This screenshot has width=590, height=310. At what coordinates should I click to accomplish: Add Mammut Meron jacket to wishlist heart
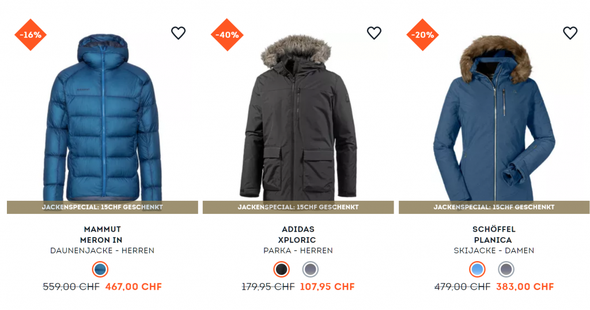(179, 33)
